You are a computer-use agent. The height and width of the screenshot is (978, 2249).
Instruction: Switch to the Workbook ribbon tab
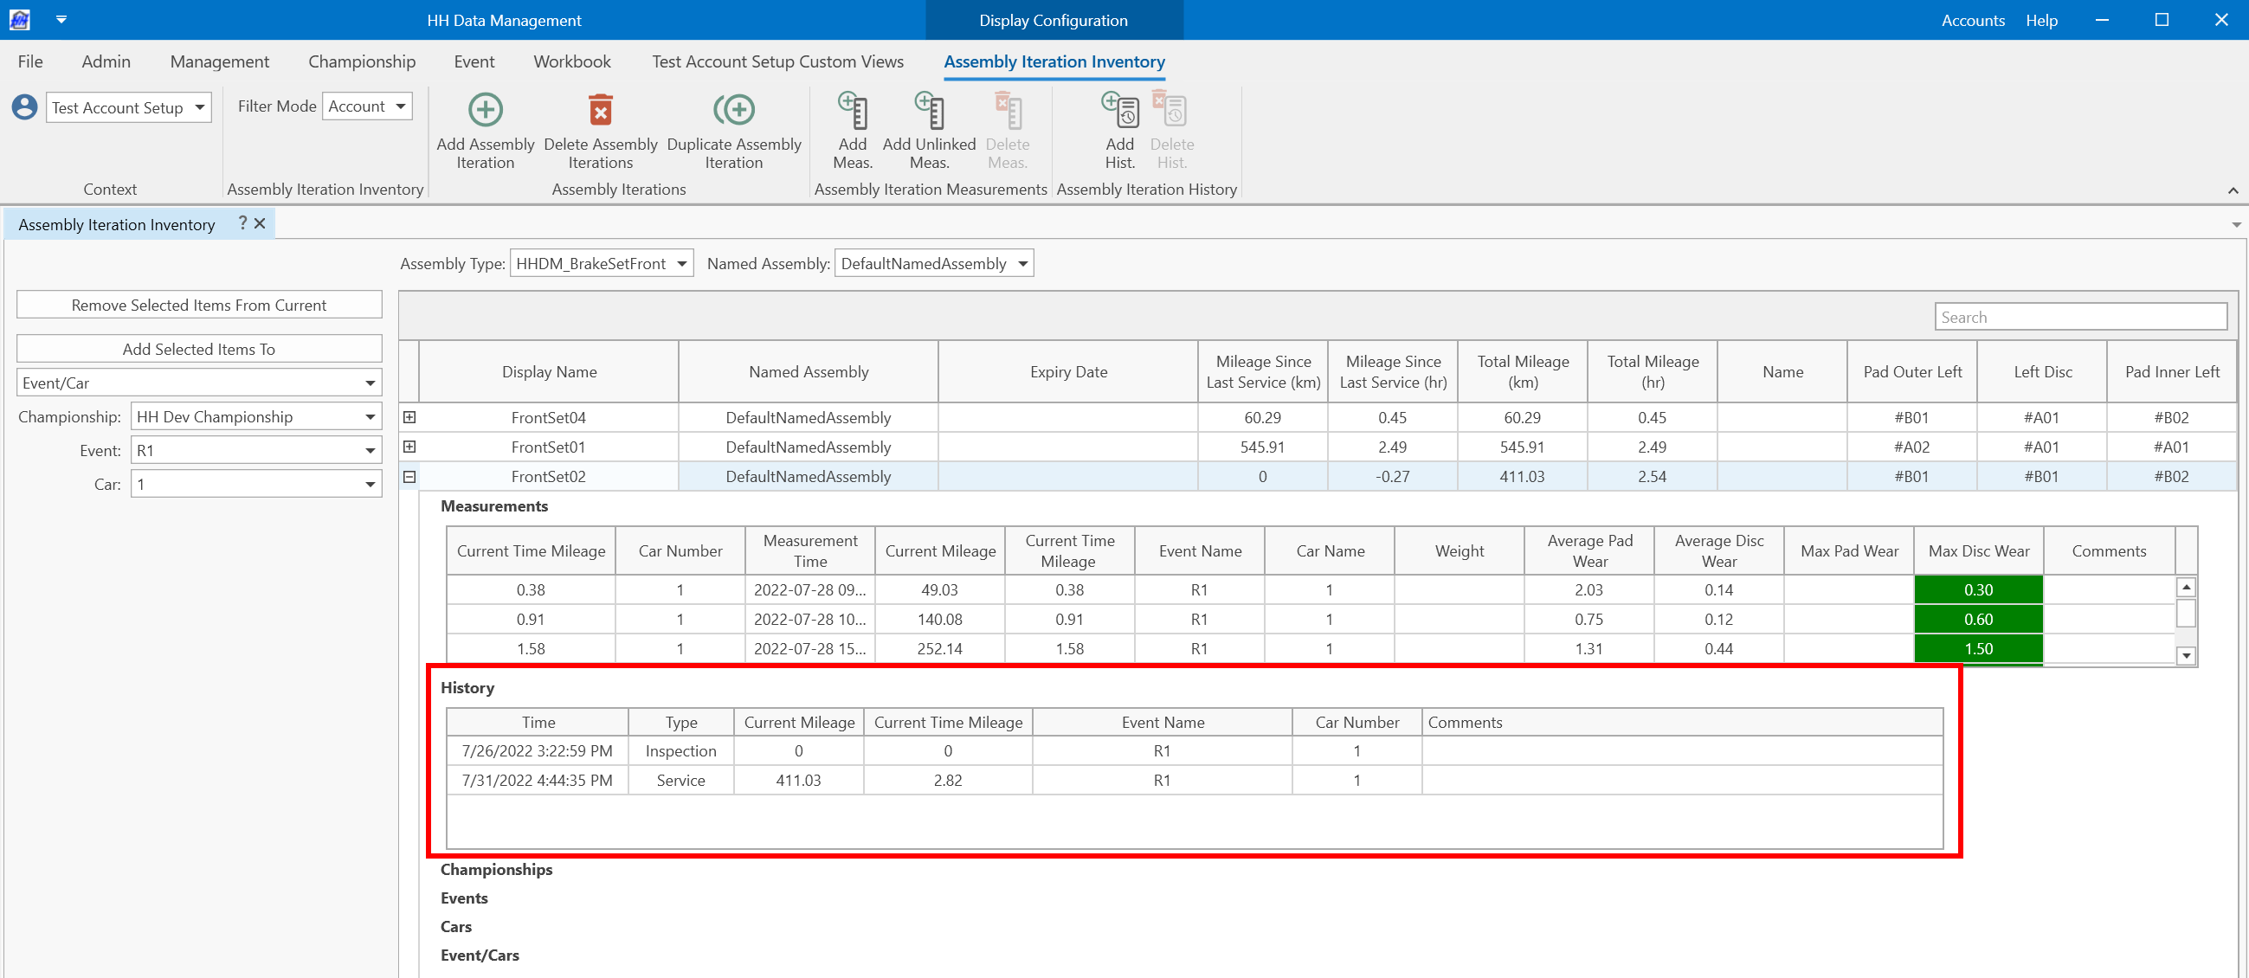(572, 61)
